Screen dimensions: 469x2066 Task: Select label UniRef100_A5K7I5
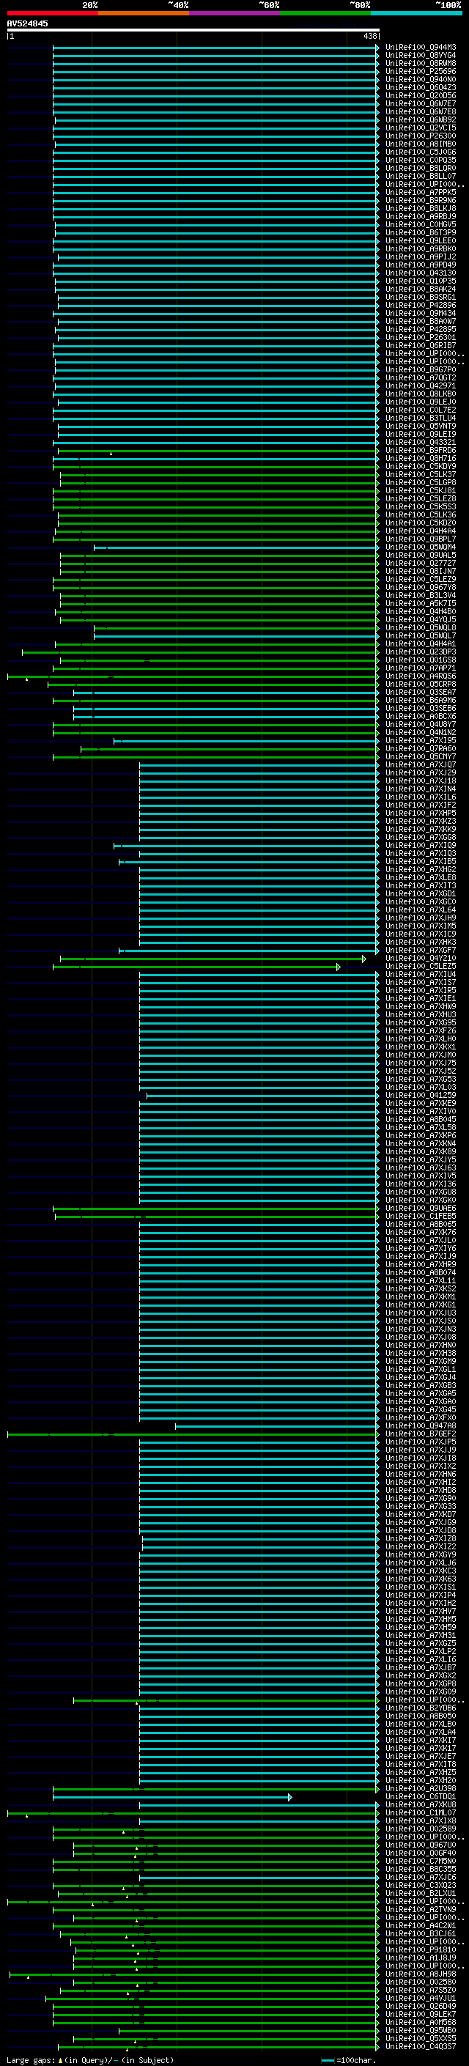tap(421, 603)
